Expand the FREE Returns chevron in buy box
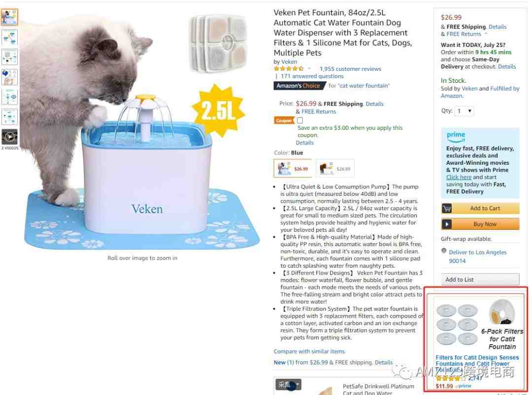 [x=486, y=34]
